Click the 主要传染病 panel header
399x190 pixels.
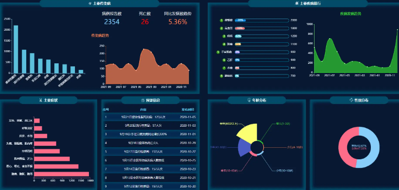click(99, 4)
